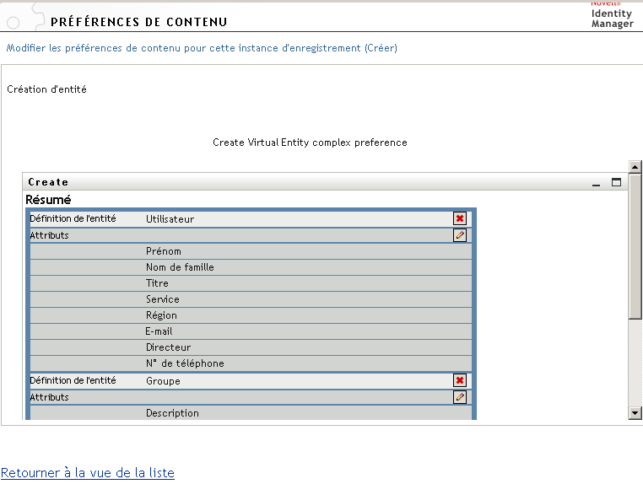The height and width of the screenshot is (484, 643).
Task: Click the Création d'entité label
Action: coord(46,89)
